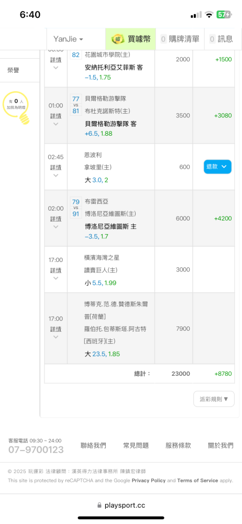
Task: Open the Google Privacy Policy link
Action: (x=149, y=481)
